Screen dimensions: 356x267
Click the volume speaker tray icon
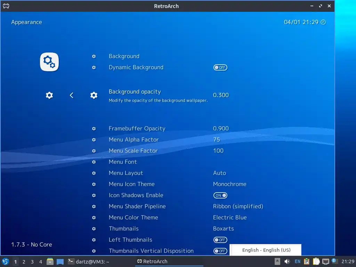pos(287,261)
